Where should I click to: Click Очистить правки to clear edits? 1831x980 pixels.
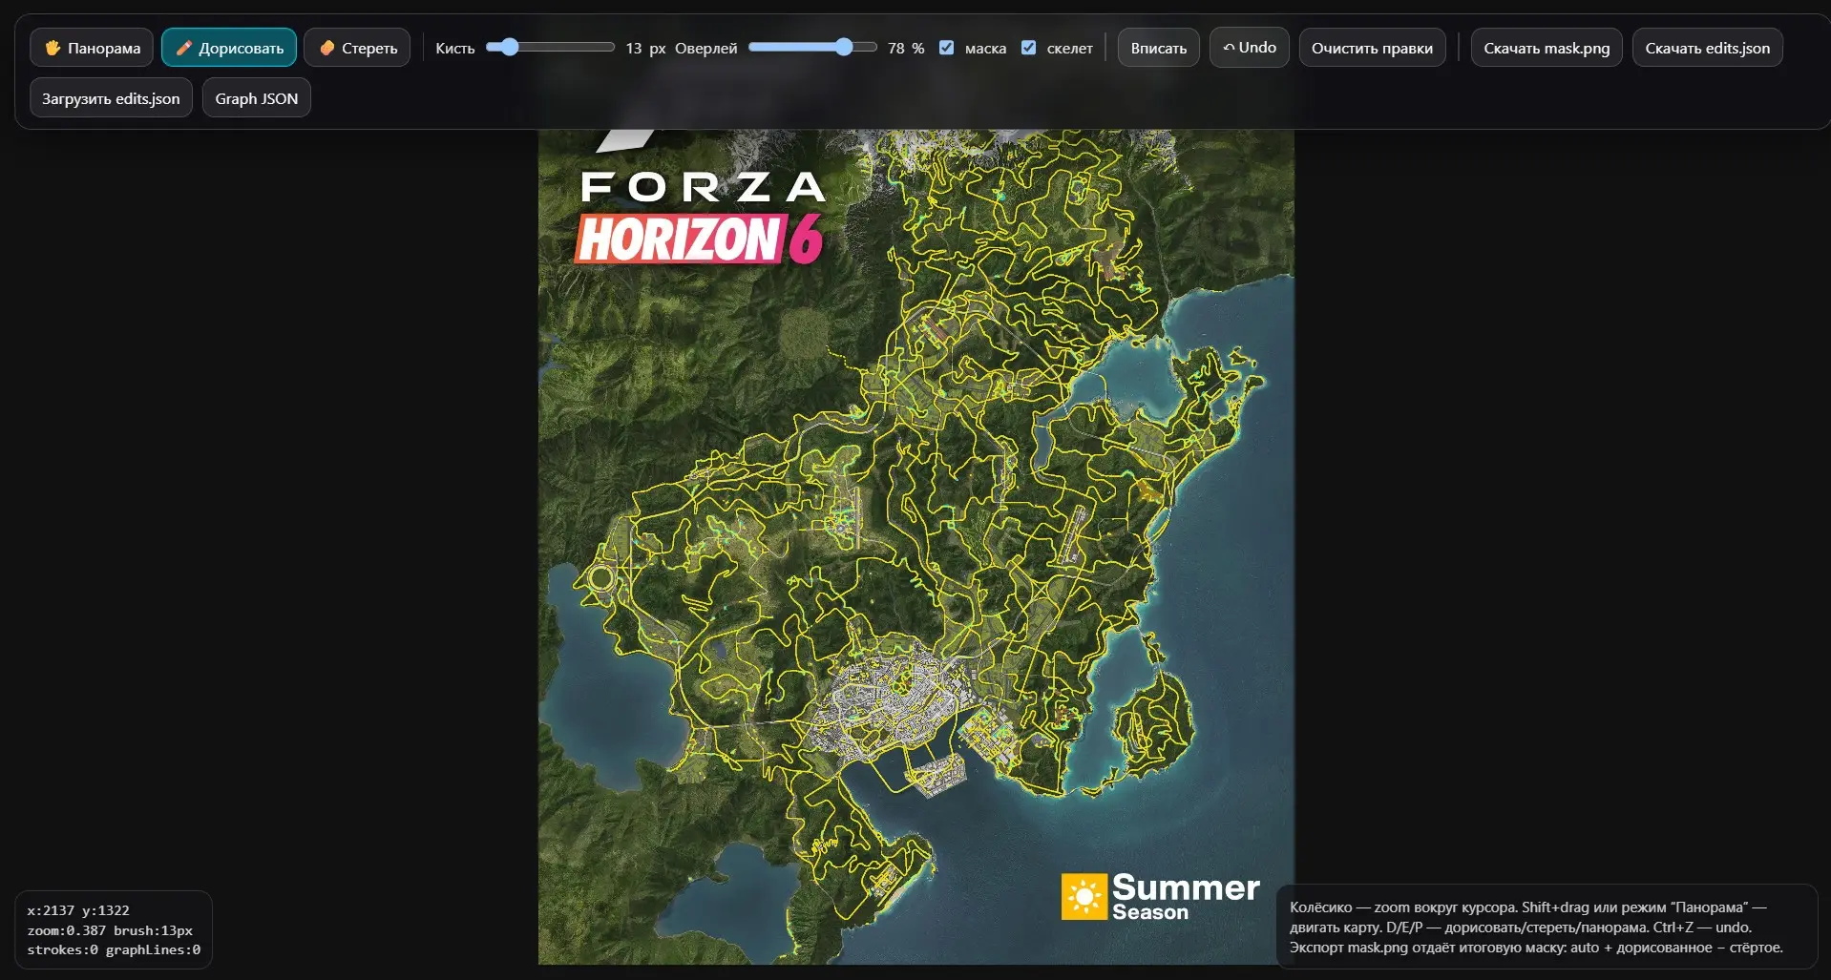click(x=1372, y=48)
